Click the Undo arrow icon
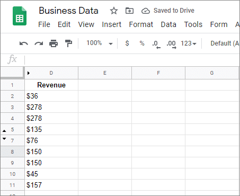Screen dimensions: 240x196 [x=24, y=43]
